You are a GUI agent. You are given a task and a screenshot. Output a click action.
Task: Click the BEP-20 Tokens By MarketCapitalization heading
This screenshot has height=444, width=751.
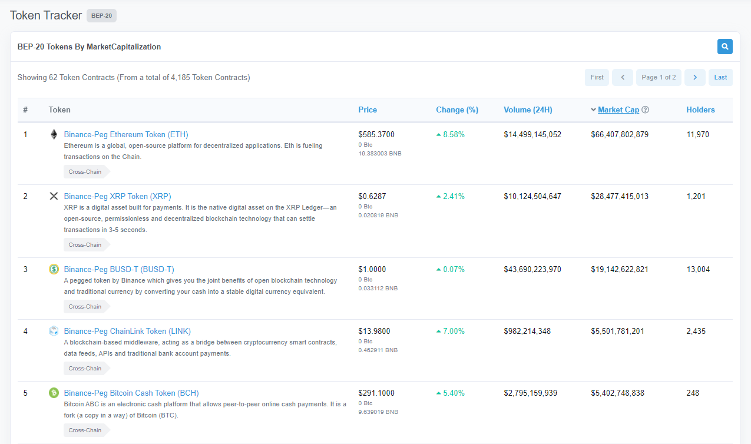pyautogui.click(x=89, y=47)
